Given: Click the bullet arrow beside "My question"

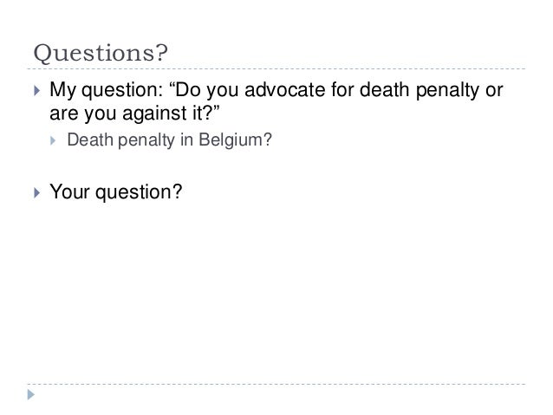Looking at the screenshot, I should coord(37,91).
